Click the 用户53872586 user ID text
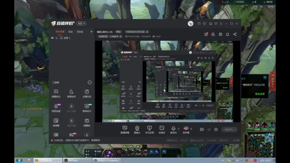290x163 pixels. 132,37
